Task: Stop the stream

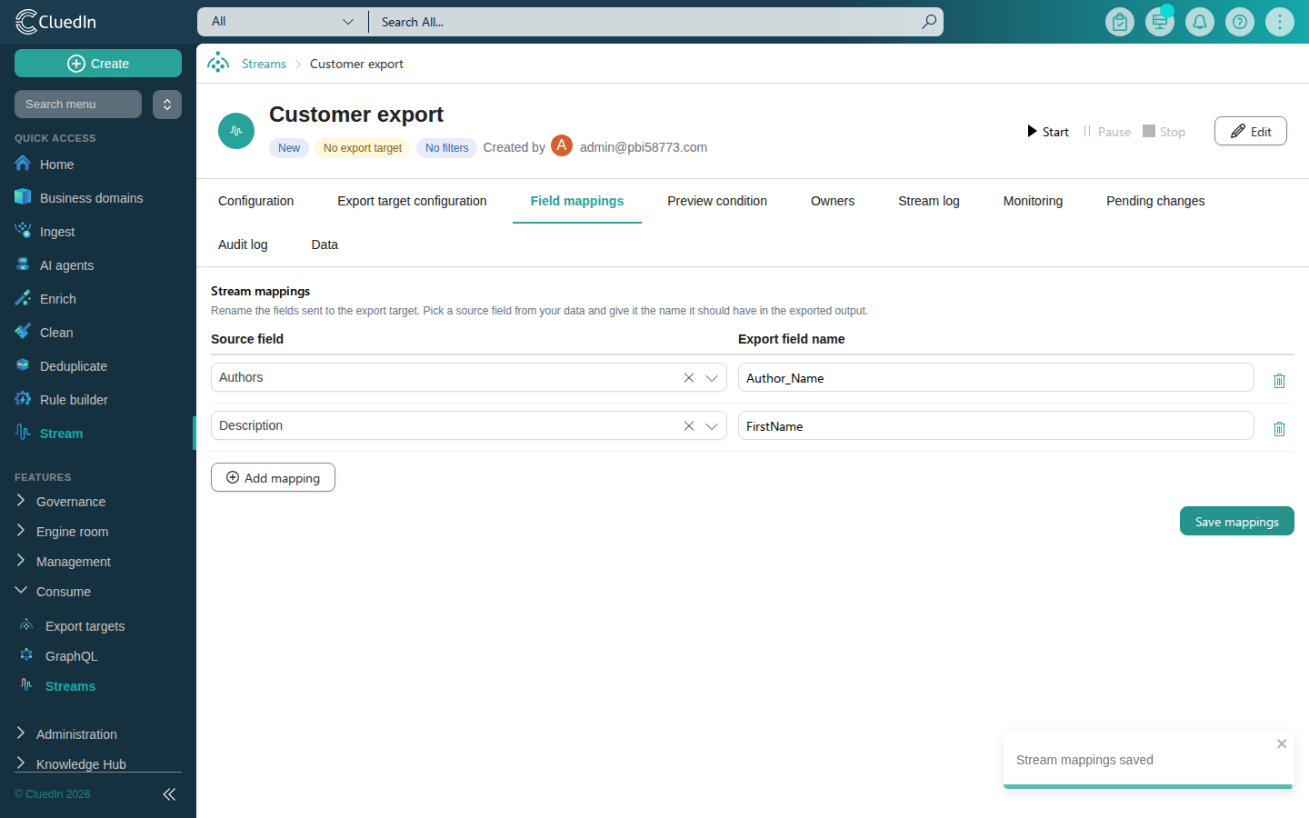Action: (1164, 132)
